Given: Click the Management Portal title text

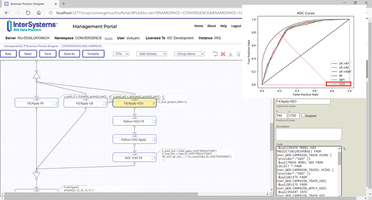Looking at the screenshot, I should pos(95,26).
